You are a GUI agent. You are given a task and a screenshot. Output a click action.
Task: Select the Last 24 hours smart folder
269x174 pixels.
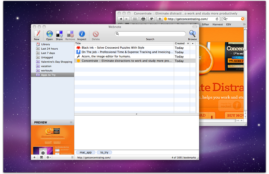point(52,49)
